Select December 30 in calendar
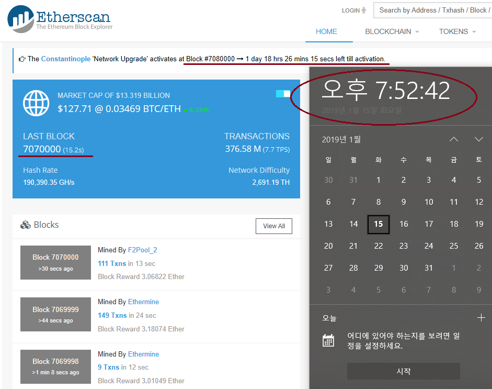Image resolution: width=492 pixels, height=389 pixels. coord(328,180)
